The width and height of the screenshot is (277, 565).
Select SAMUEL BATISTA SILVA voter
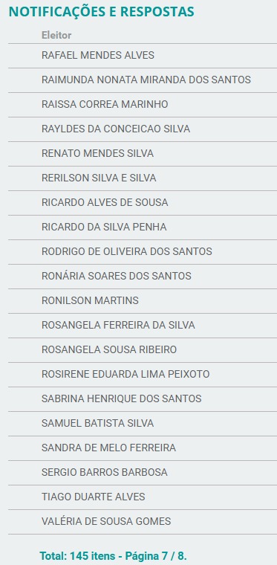click(143, 423)
